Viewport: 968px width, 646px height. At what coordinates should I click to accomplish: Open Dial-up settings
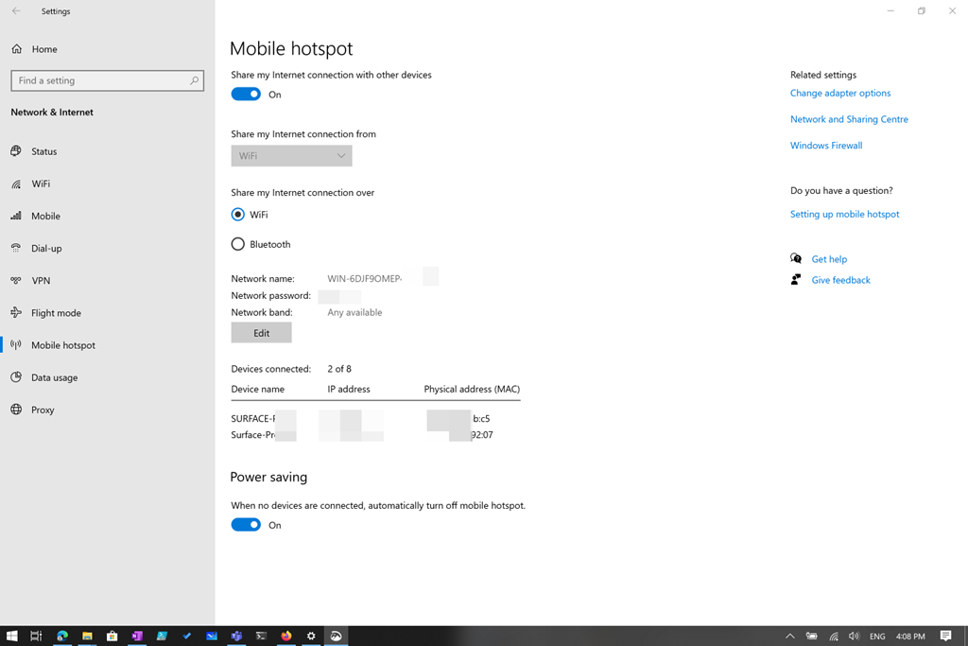tap(46, 249)
